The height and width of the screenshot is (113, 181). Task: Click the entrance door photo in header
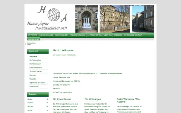(87, 19)
